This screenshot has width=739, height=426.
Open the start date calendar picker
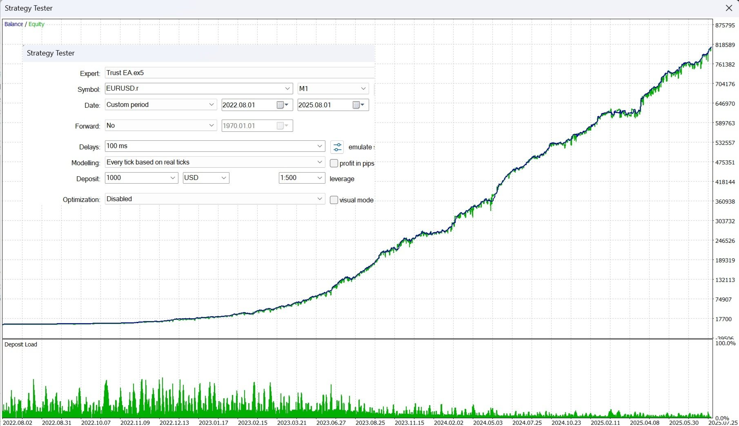click(x=283, y=105)
